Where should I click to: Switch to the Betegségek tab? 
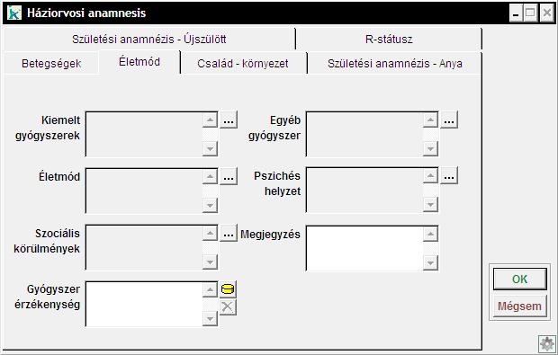pyautogui.click(x=51, y=64)
